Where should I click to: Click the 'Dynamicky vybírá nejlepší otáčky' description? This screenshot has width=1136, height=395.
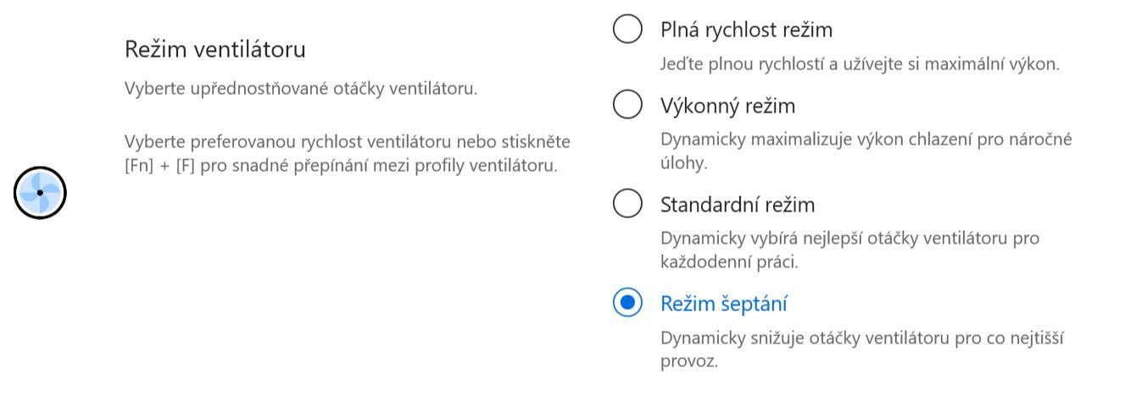tap(850, 250)
